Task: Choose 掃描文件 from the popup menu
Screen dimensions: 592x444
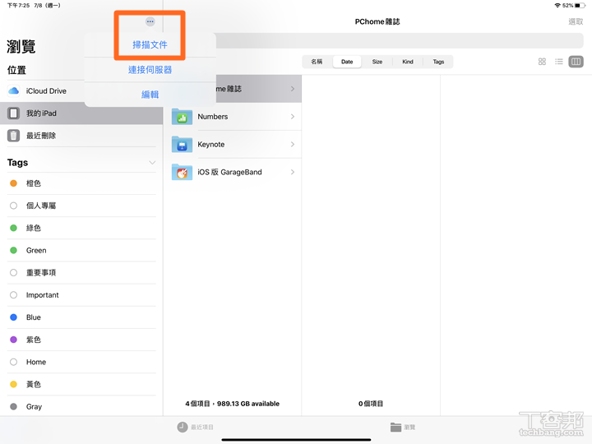Action: coord(150,45)
